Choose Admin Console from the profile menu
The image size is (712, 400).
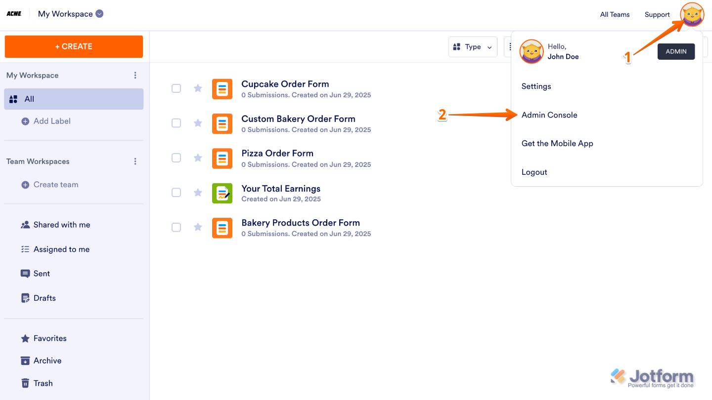[x=549, y=115]
